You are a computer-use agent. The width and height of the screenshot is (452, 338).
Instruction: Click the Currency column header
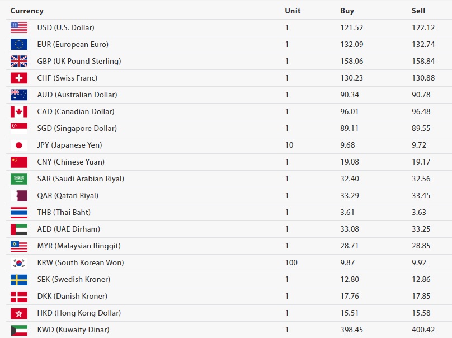click(x=27, y=11)
